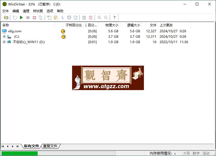Resume the scan with green play icon
The width and height of the screenshot is (216, 156).
coord(21,18)
